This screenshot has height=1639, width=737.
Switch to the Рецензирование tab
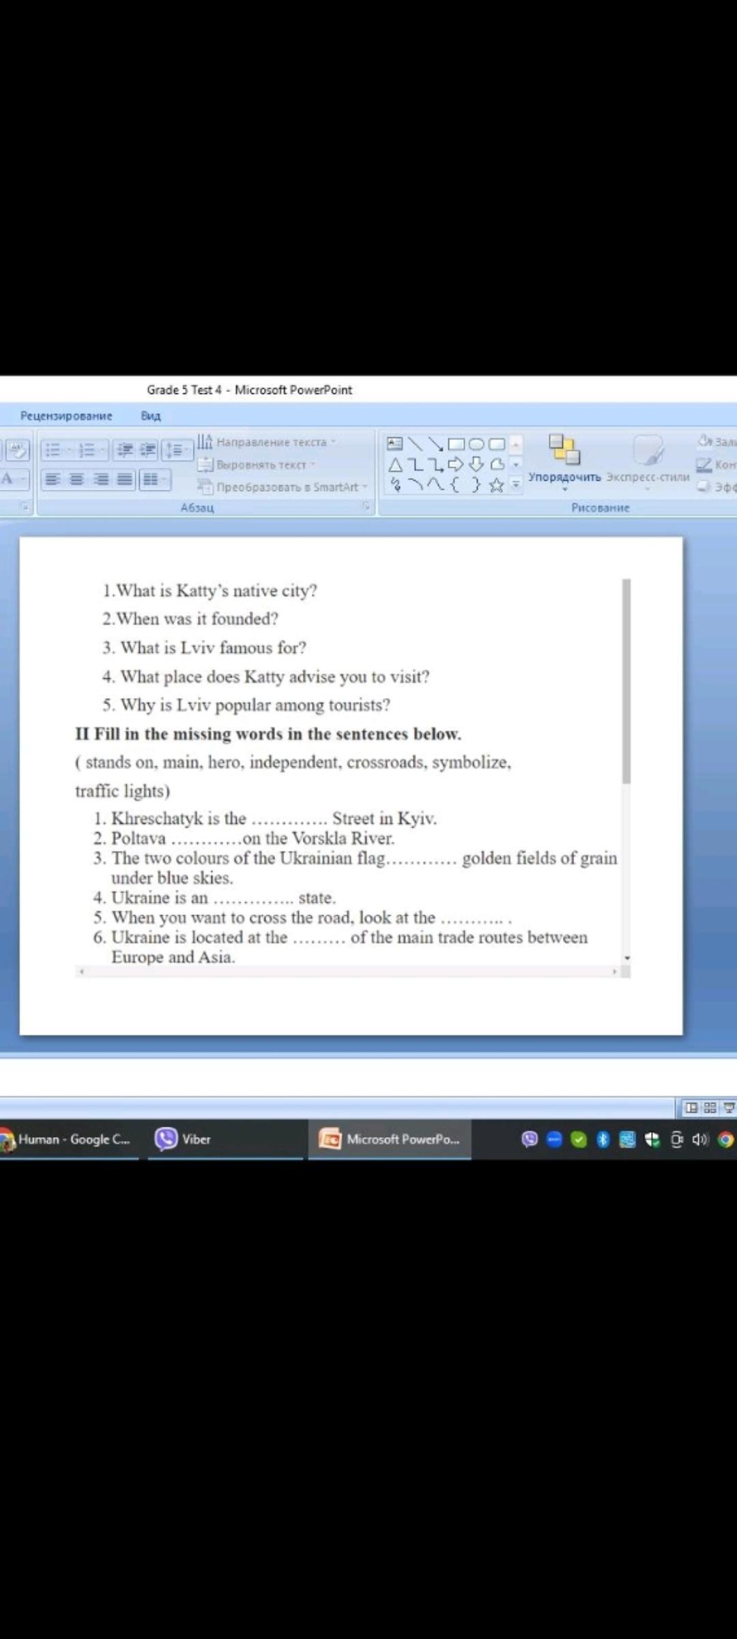point(66,415)
